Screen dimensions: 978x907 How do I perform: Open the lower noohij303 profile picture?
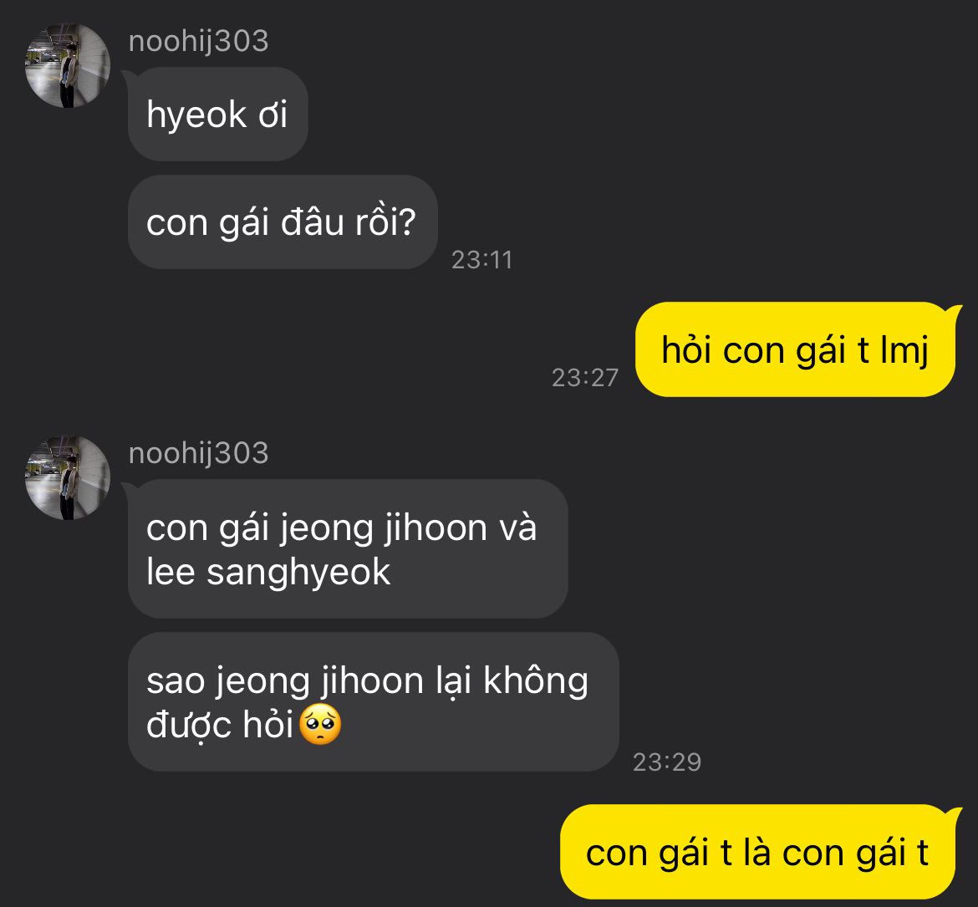tap(68, 477)
